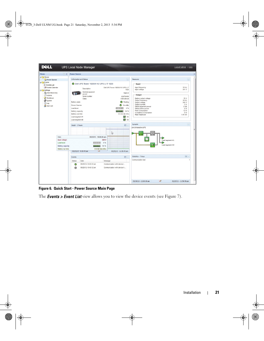The height and width of the screenshot is (341, 264).
Task: Click the Battery capacity gauge bar
Action: [120, 111]
